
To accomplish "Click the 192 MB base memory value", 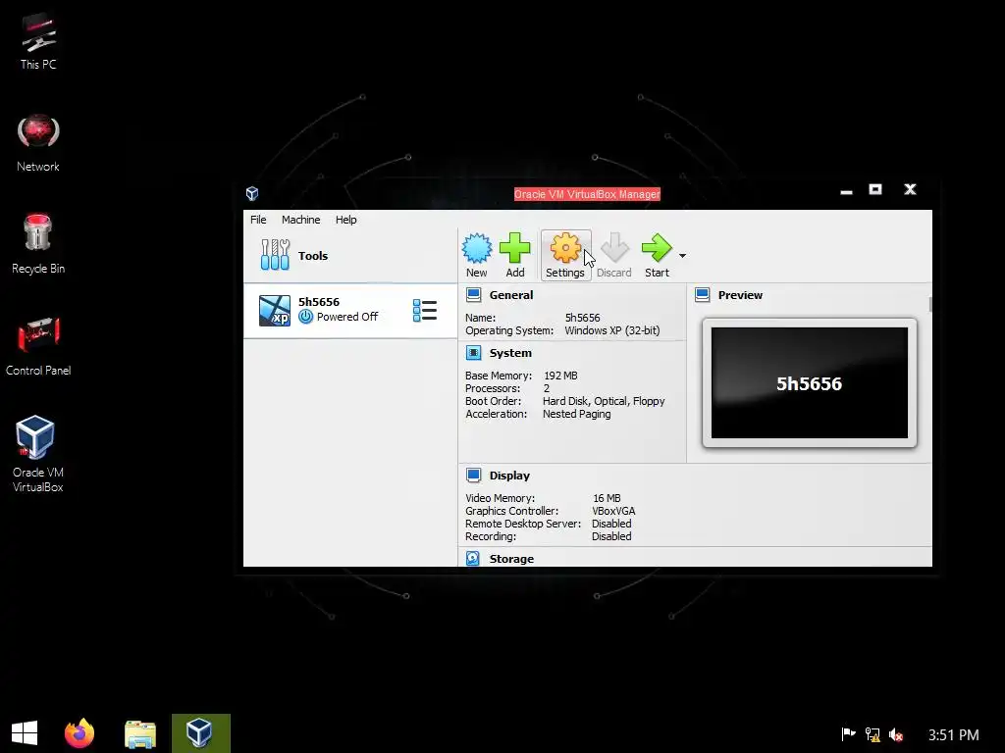I will click(560, 376).
